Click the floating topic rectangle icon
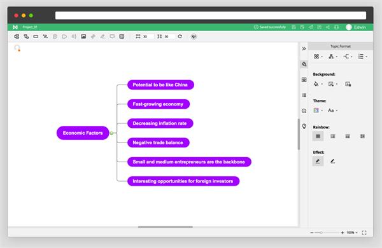Image resolution: width=382 pixels, height=248 pixels. point(36,36)
